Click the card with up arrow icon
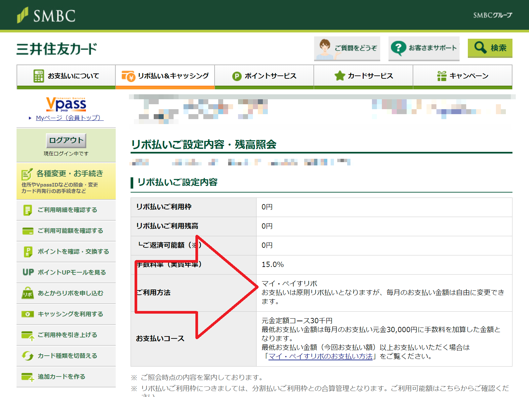 28,336
